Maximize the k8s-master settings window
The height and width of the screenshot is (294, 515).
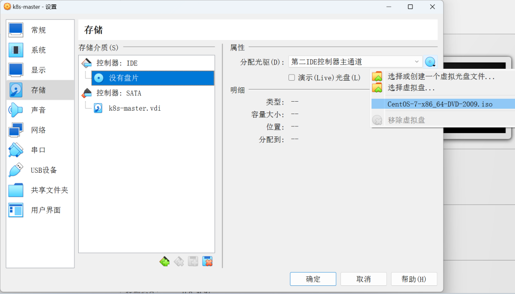click(x=410, y=7)
